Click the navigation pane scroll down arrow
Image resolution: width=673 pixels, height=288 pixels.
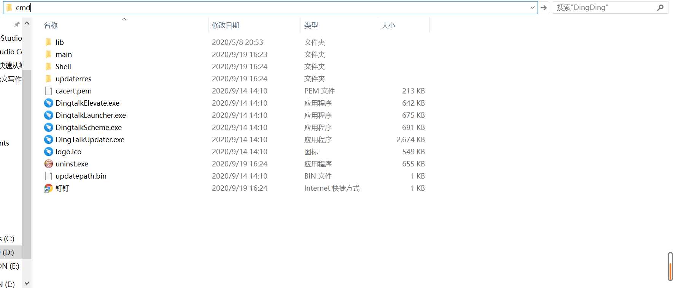tap(27, 283)
